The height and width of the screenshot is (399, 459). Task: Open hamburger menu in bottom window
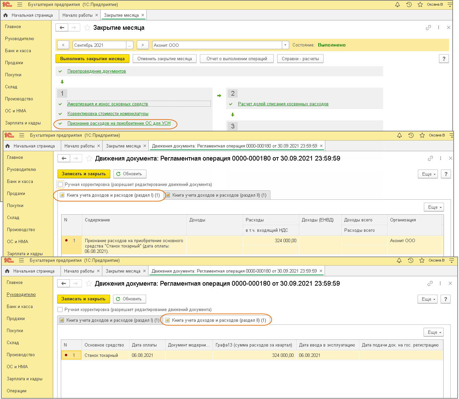click(x=21, y=261)
